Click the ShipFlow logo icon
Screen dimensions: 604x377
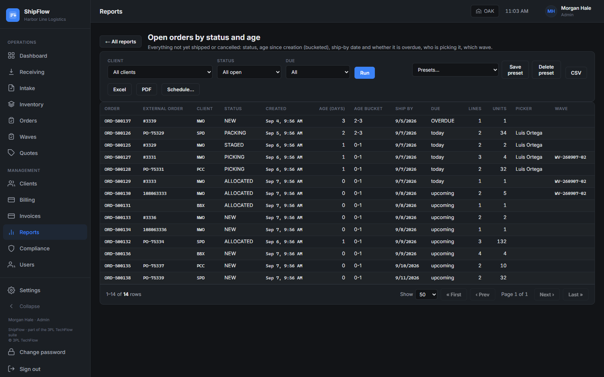[13, 15]
